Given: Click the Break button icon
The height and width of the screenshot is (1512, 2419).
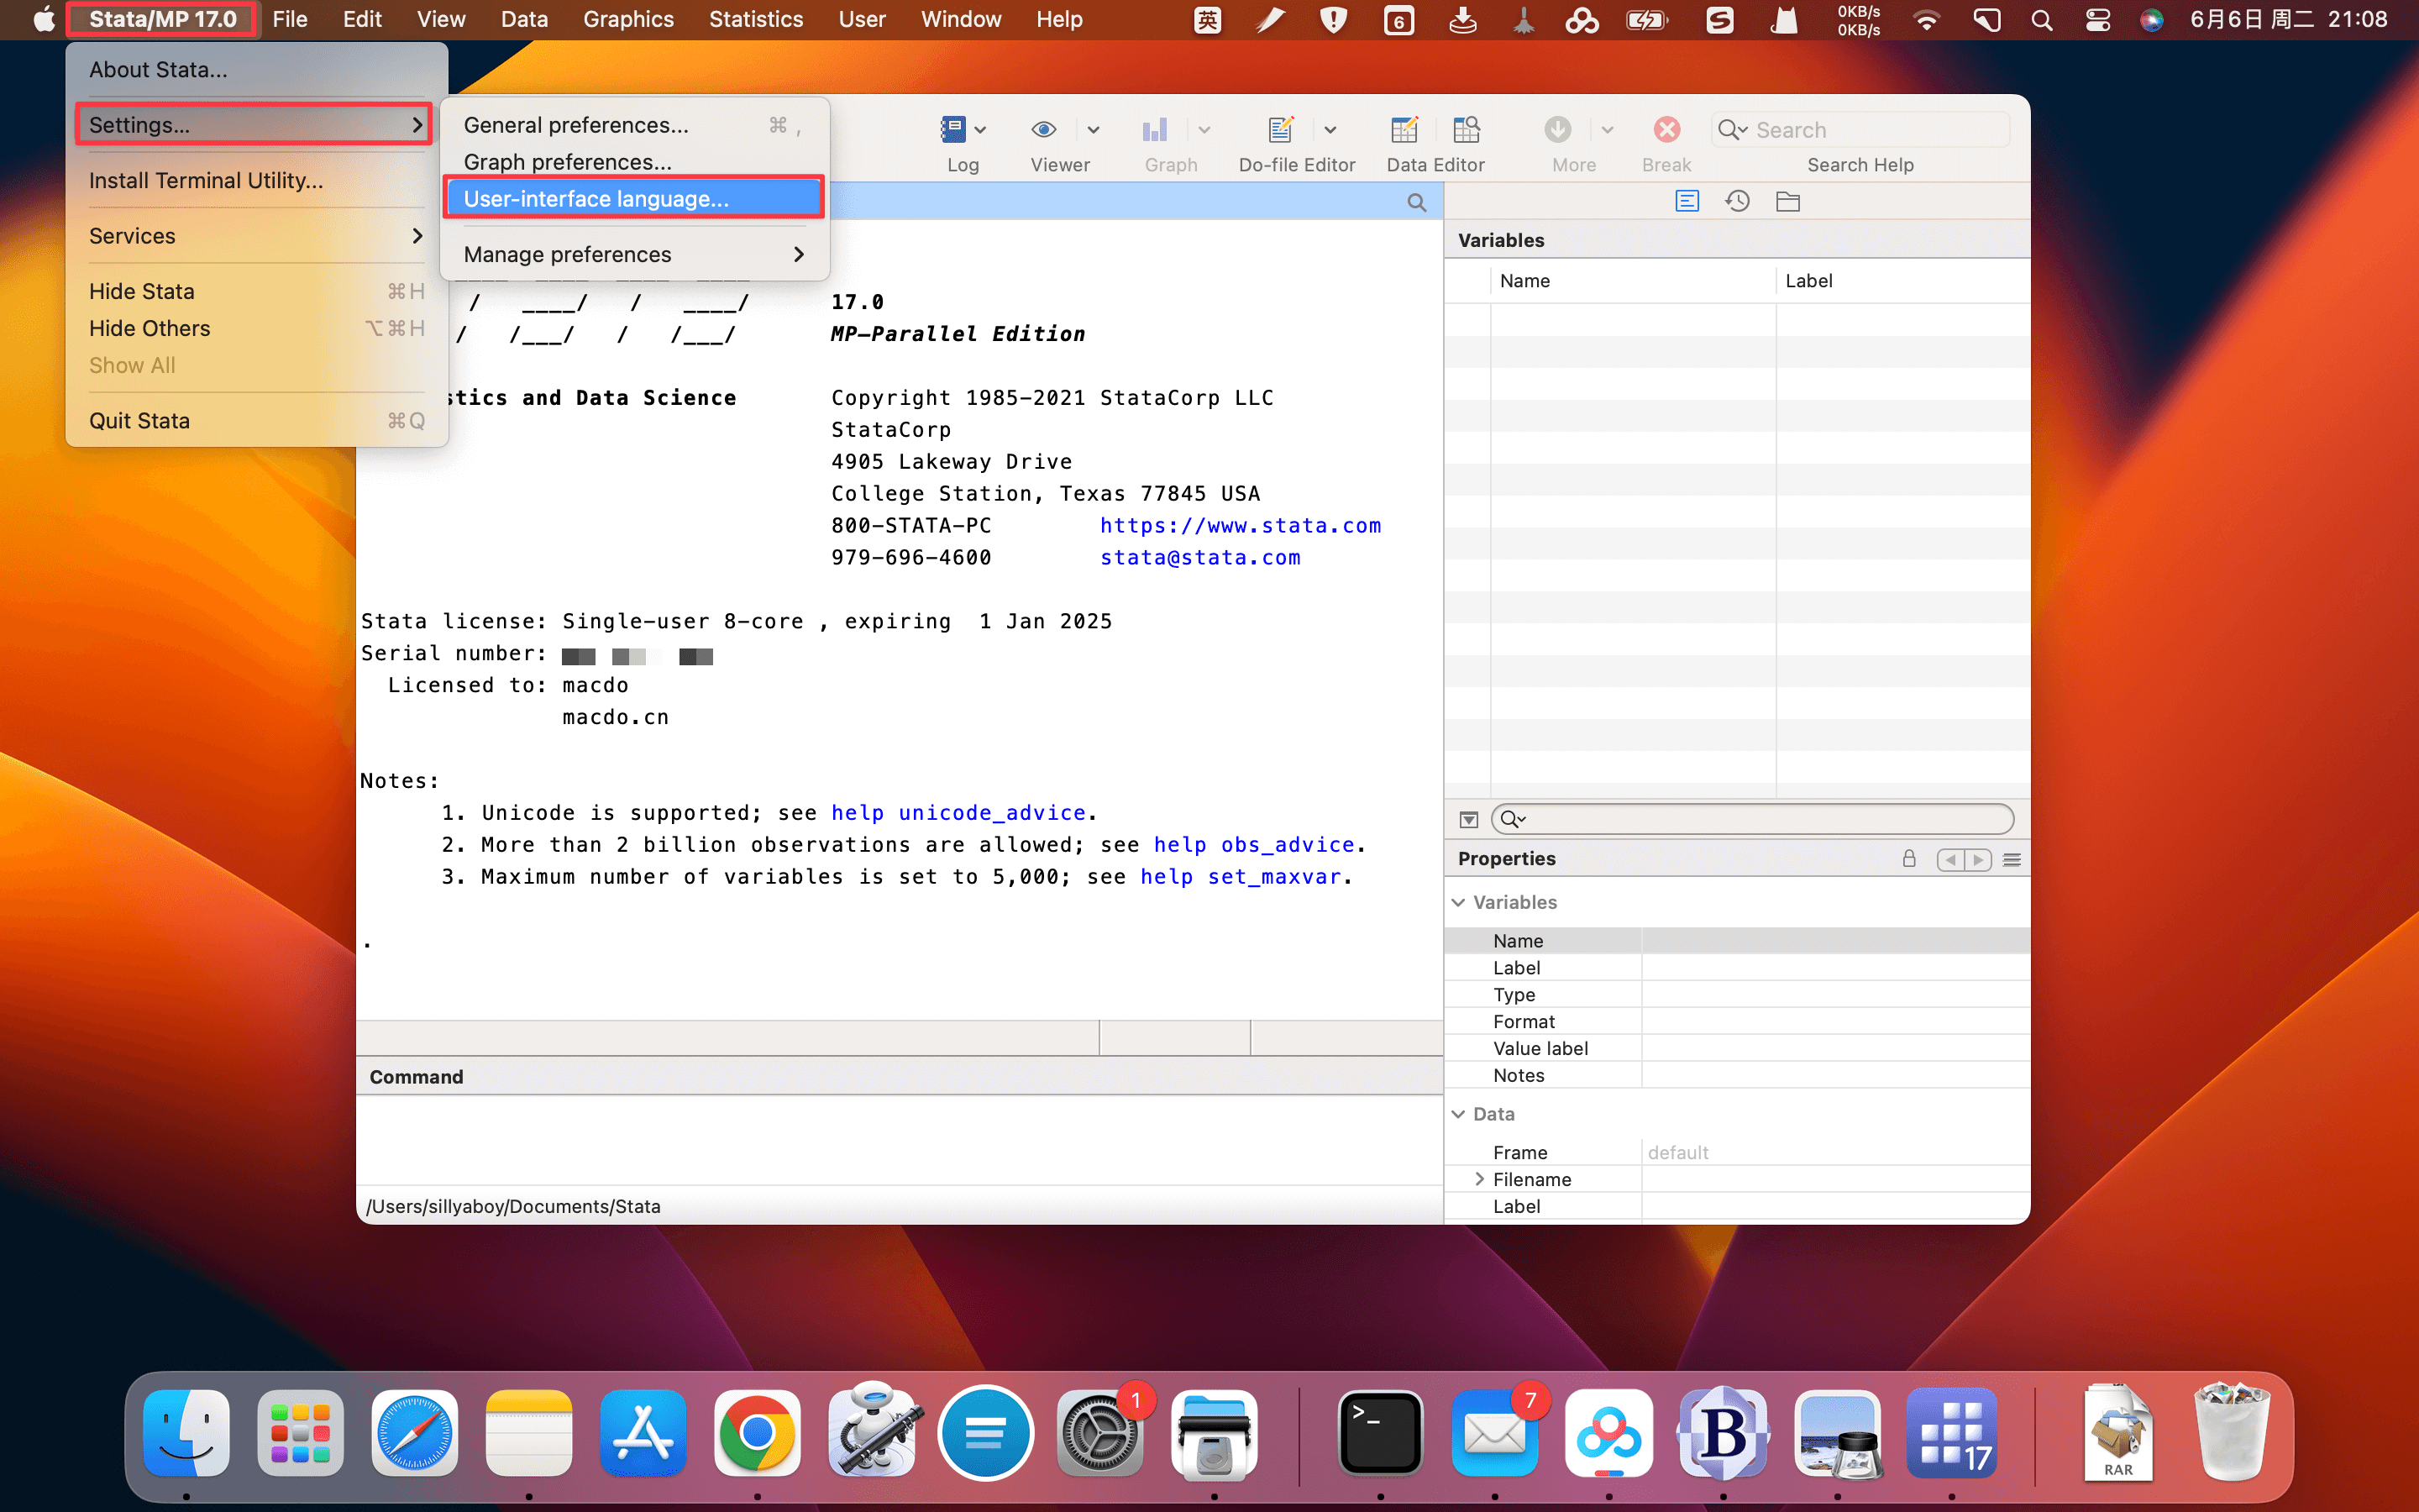Looking at the screenshot, I should [x=1666, y=129].
